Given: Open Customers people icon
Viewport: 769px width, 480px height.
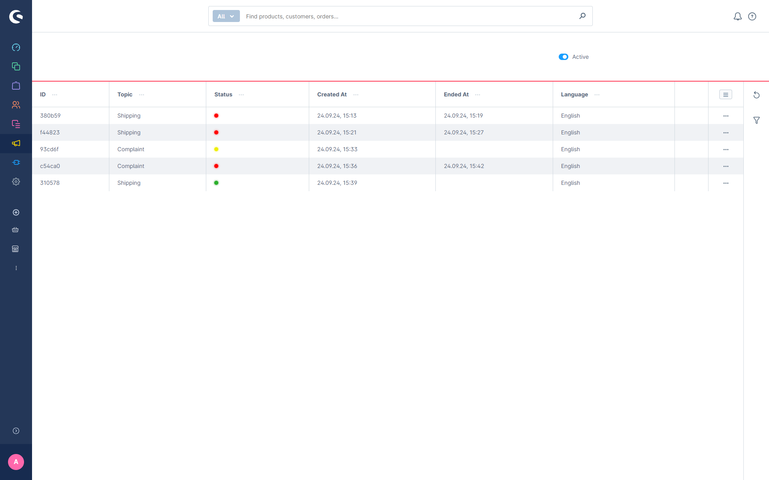Looking at the screenshot, I should coord(16,105).
